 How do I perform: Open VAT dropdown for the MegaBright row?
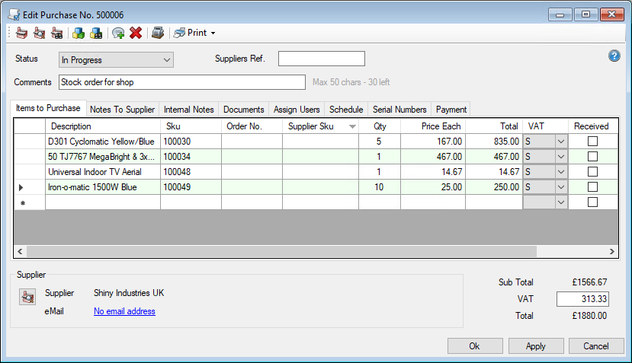click(x=561, y=157)
